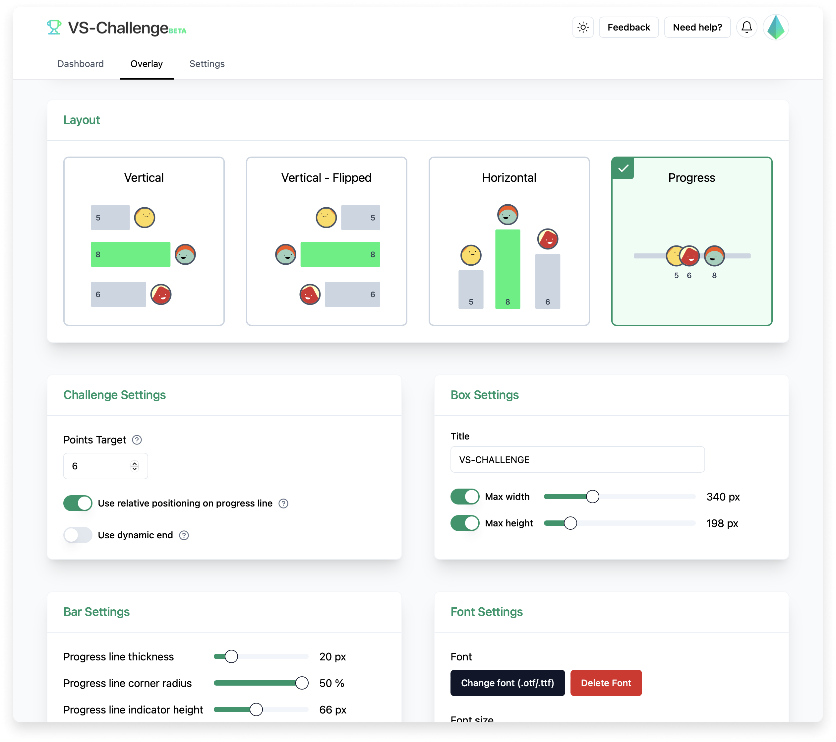Open notifications bell icon
836x742 pixels.
coord(746,28)
